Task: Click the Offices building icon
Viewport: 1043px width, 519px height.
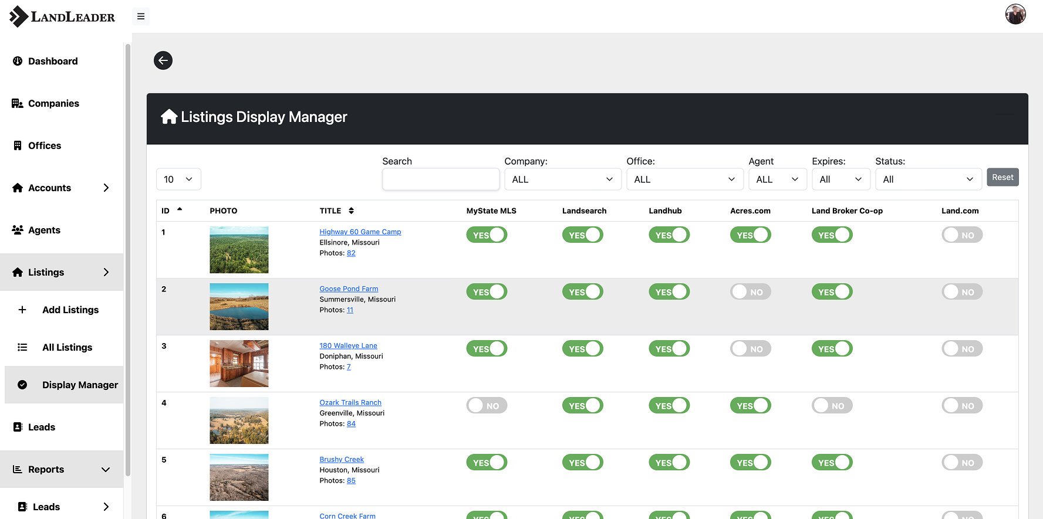Action: [x=18, y=145]
